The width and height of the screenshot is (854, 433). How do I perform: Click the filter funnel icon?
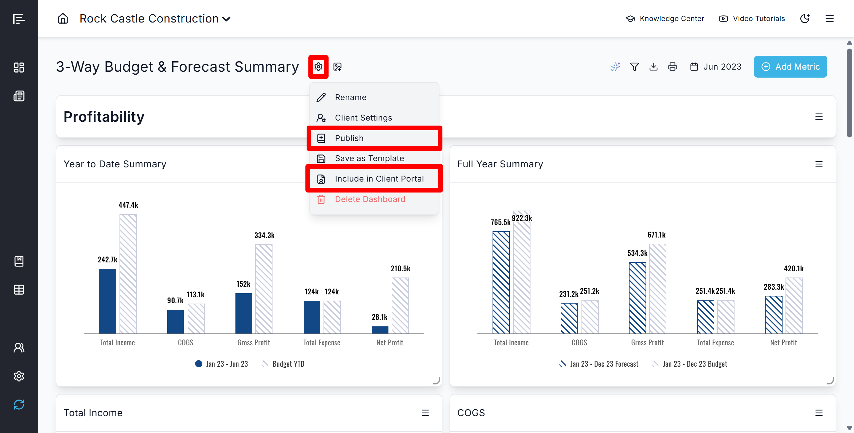tap(634, 67)
